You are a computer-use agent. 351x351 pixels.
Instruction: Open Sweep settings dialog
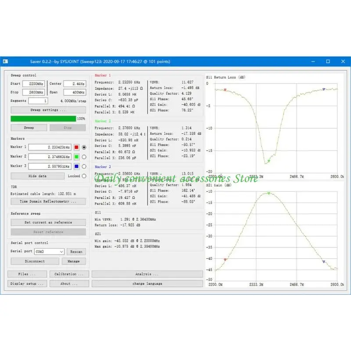pos(48,110)
